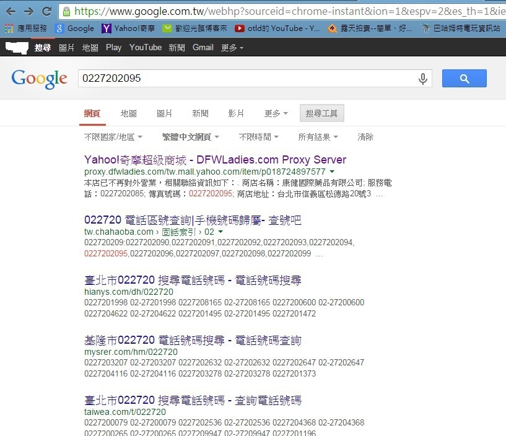Image resolution: width=506 pixels, height=436 pixels.
Task: Select the 圖片 results tab
Action: pyautogui.click(x=164, y=113)
